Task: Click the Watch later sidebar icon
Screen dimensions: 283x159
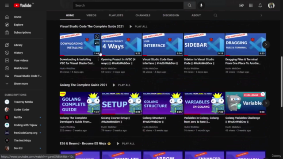Action: point(7,68)
